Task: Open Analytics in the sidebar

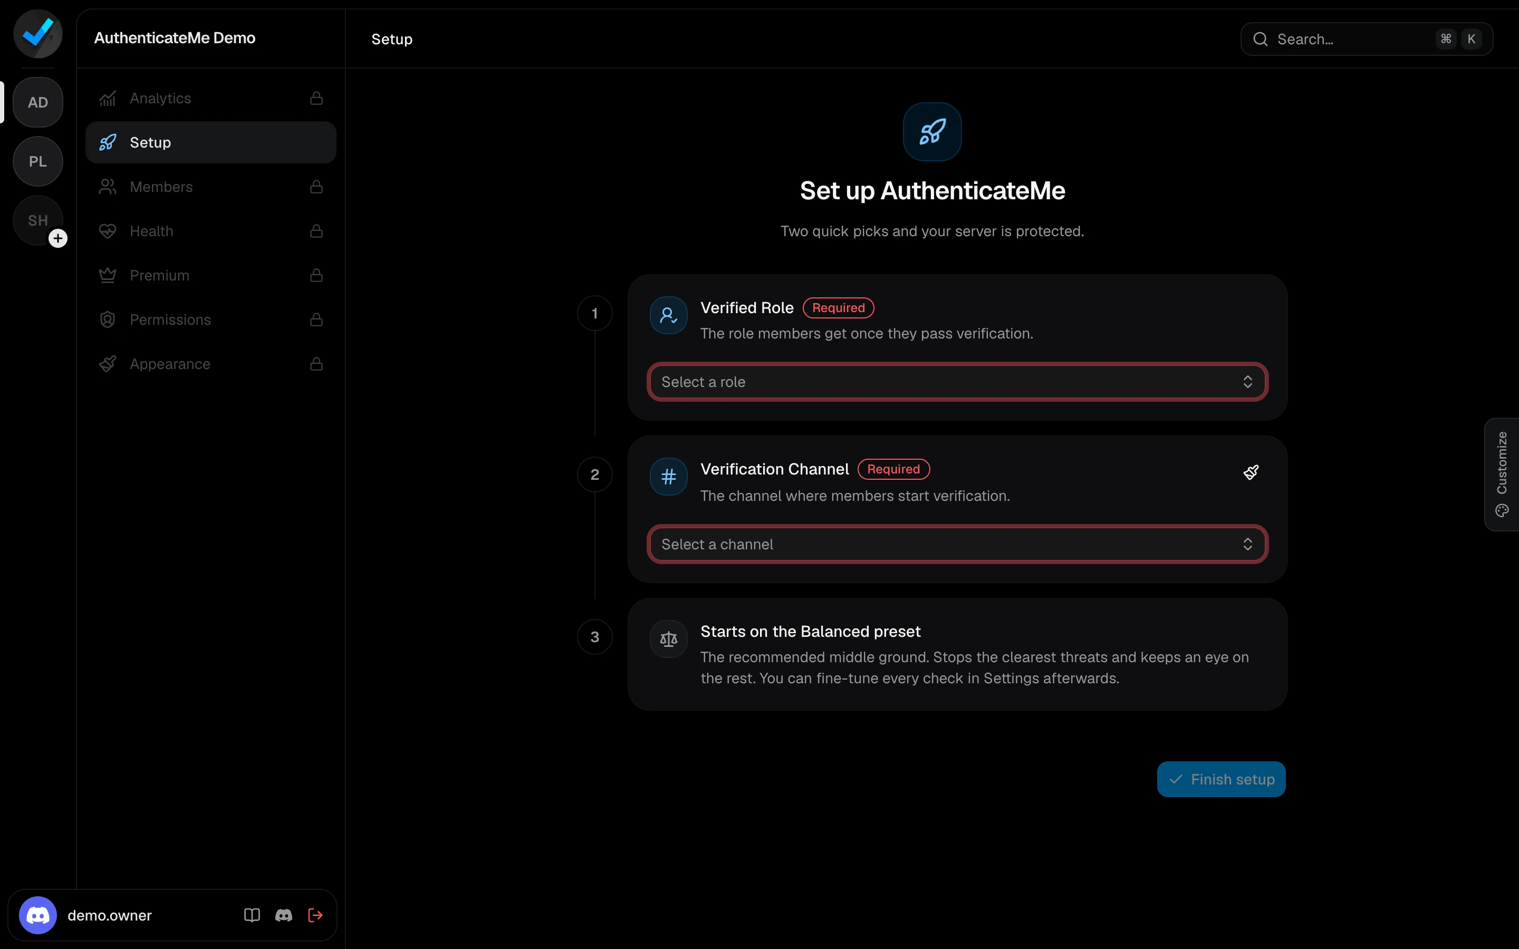Action: click(x=211, y=98)
